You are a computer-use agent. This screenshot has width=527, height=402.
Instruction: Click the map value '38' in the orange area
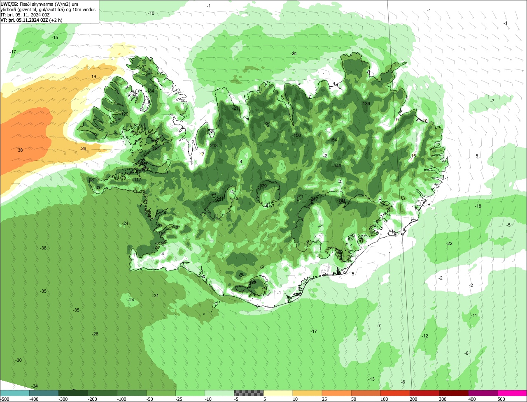point(20,150)
